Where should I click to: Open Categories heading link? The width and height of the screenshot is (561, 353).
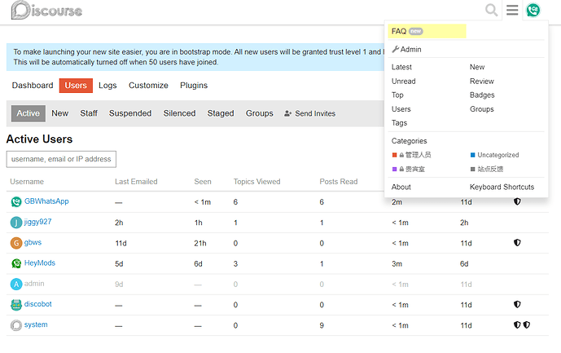tap(409, 141)
